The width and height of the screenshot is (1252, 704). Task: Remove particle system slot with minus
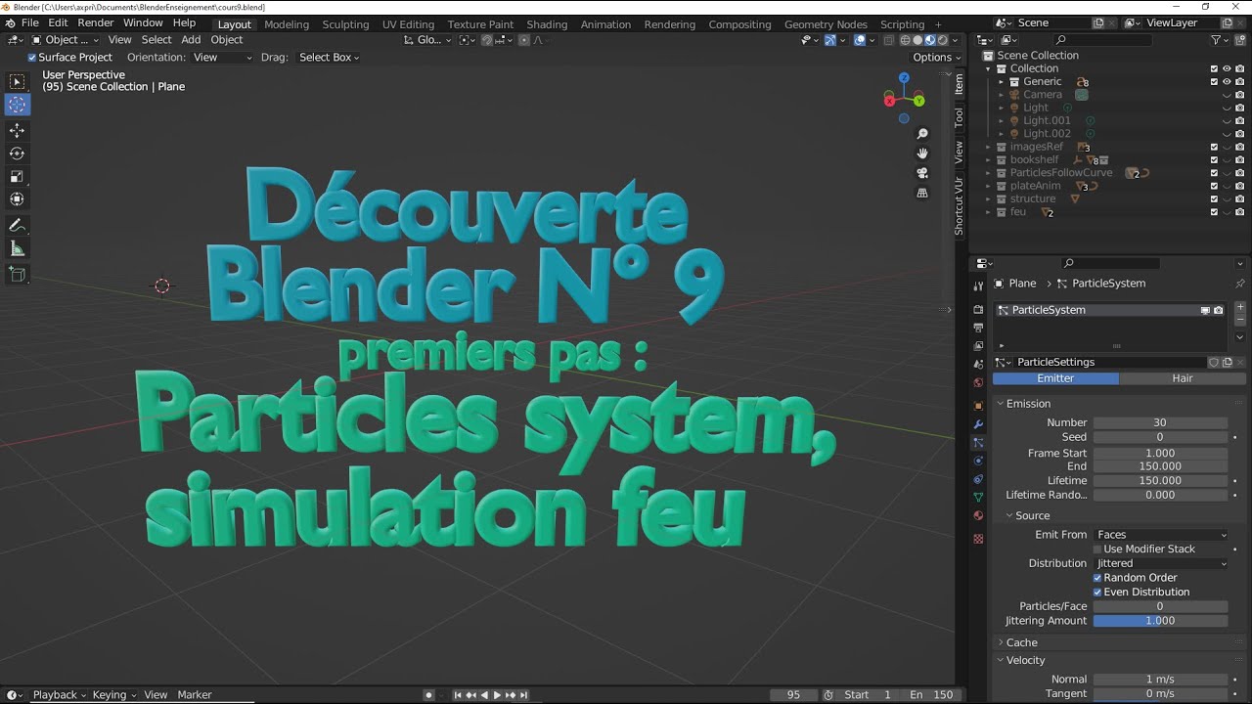[1240, 320]
